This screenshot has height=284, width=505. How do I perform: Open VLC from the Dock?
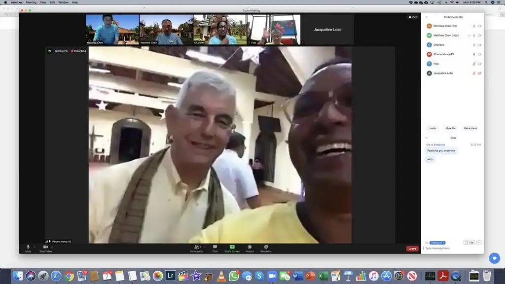[x=221, y=276]
